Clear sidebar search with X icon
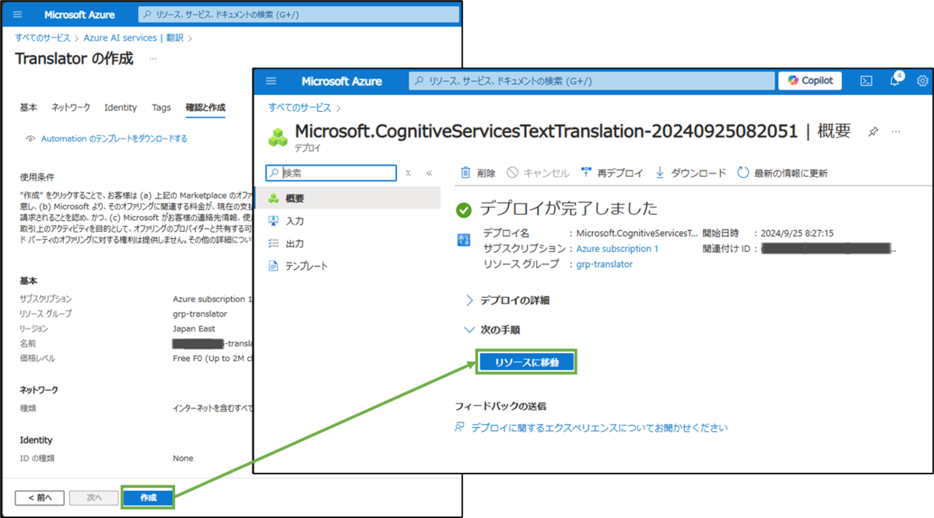 click(408, 173)
